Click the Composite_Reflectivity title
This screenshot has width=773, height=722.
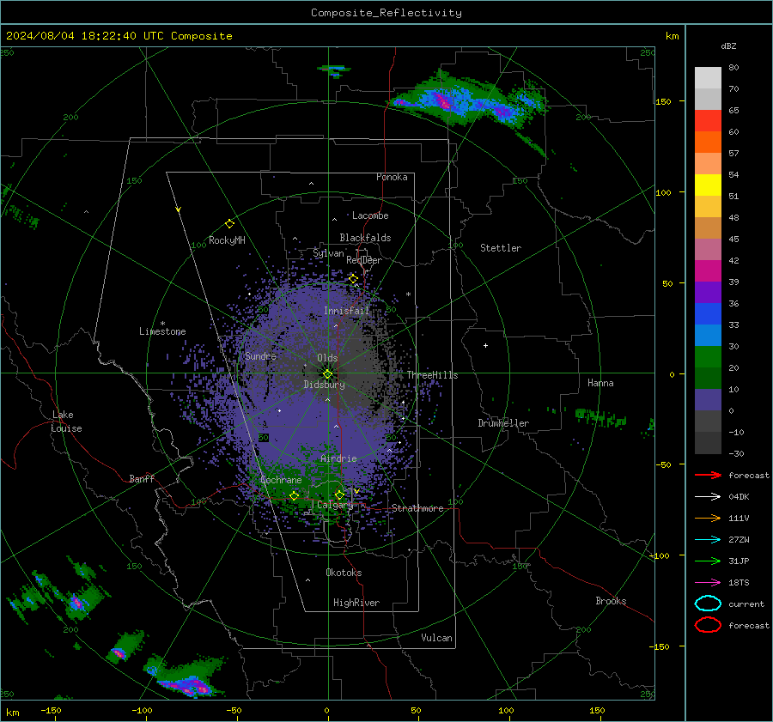386,13
